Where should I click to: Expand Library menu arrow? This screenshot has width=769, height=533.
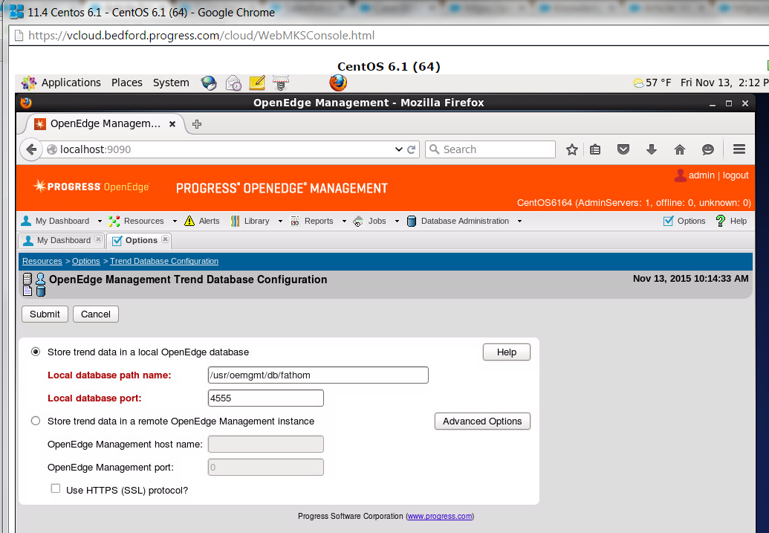[x=280, y=222]
